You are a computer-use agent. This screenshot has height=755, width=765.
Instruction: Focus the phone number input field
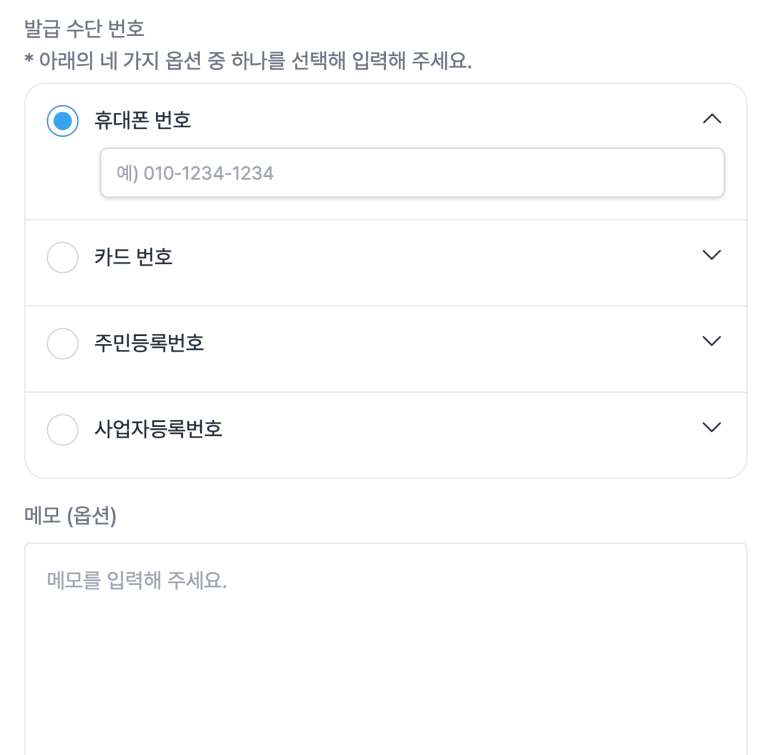click(487, 173)
